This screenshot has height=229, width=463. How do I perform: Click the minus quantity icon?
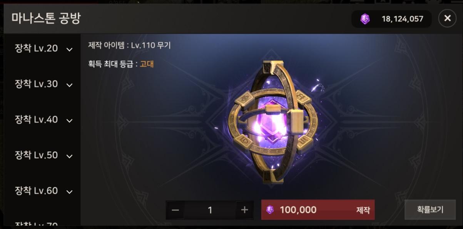click(x=176, y=210)
